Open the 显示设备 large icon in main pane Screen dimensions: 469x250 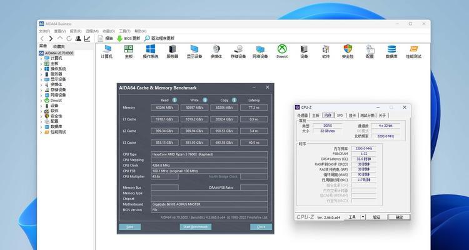(194, 51)
